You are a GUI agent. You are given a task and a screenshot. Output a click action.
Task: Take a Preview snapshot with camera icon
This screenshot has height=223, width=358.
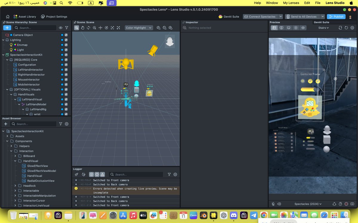coord(352,204)
